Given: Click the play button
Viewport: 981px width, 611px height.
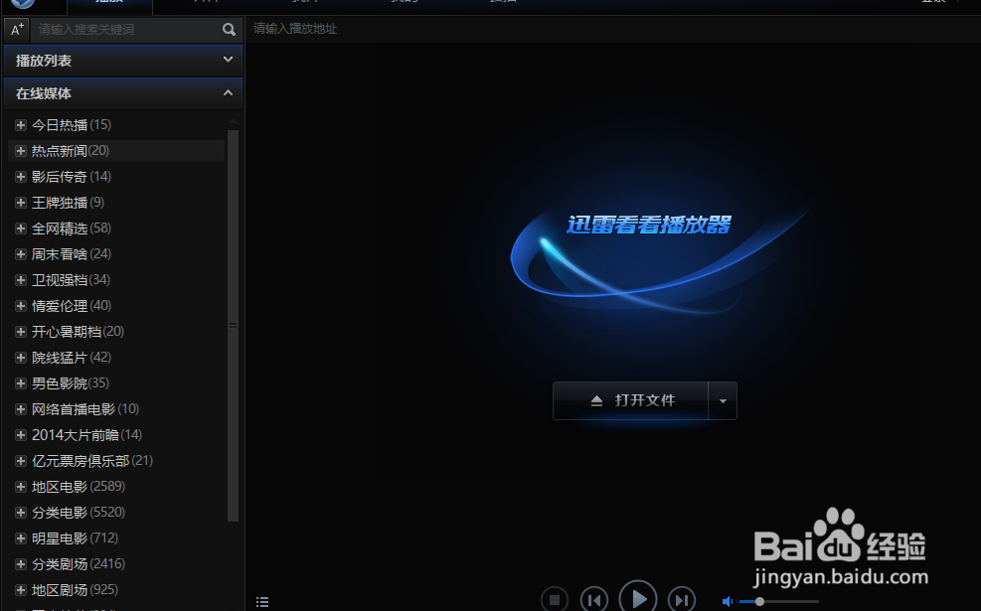Looking at the screenshot, I should pyautogui.click(x=637, y=598).
